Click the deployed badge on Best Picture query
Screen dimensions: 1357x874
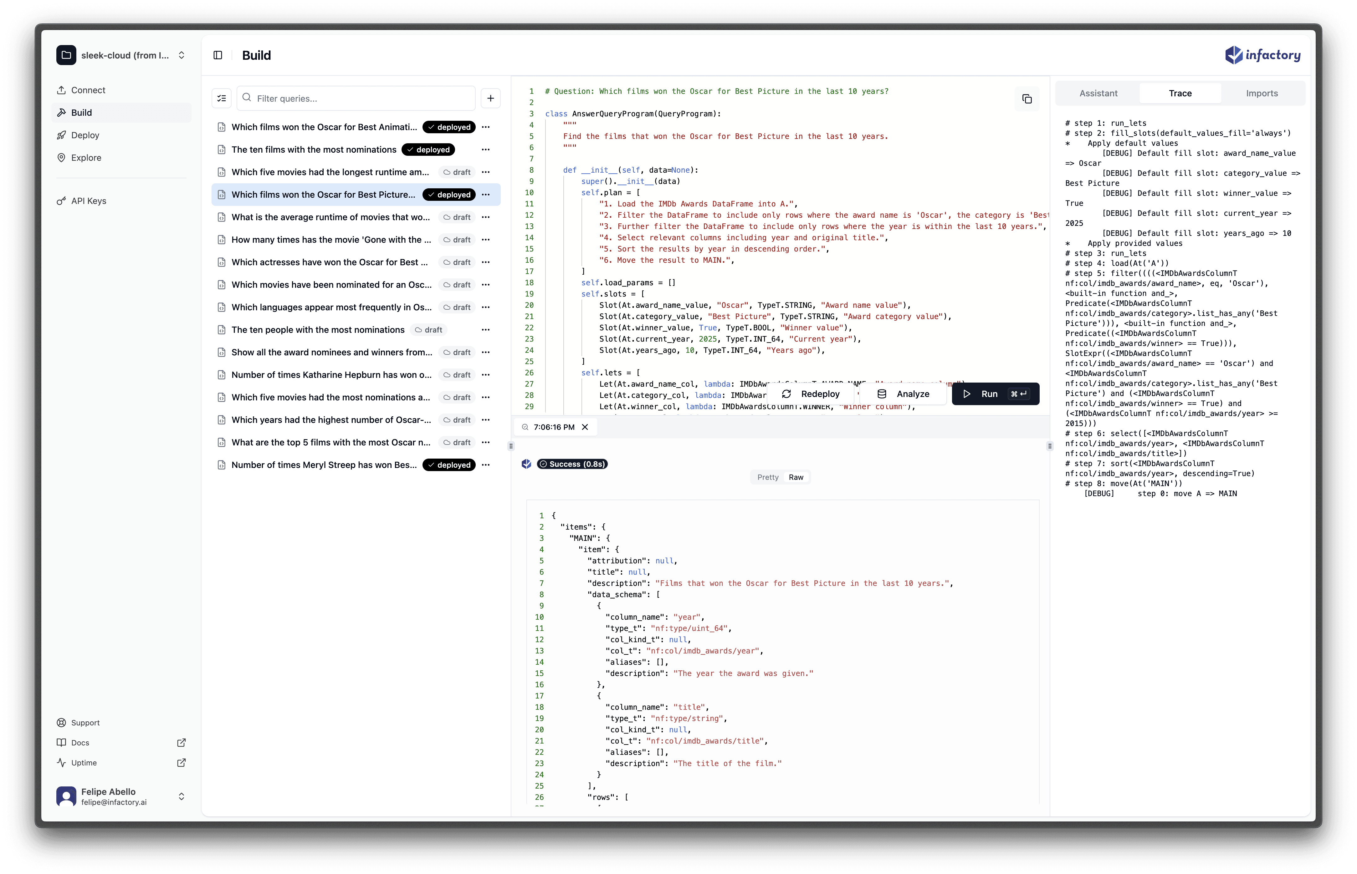pos(448,195)
